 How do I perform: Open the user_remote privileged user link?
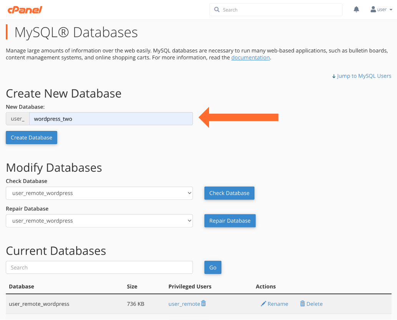184,304
